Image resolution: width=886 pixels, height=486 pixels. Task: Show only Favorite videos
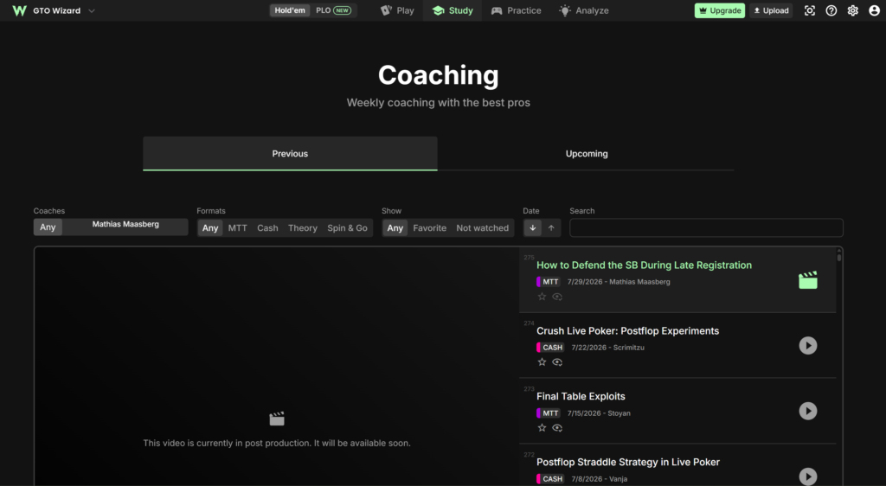coord(429,228)
